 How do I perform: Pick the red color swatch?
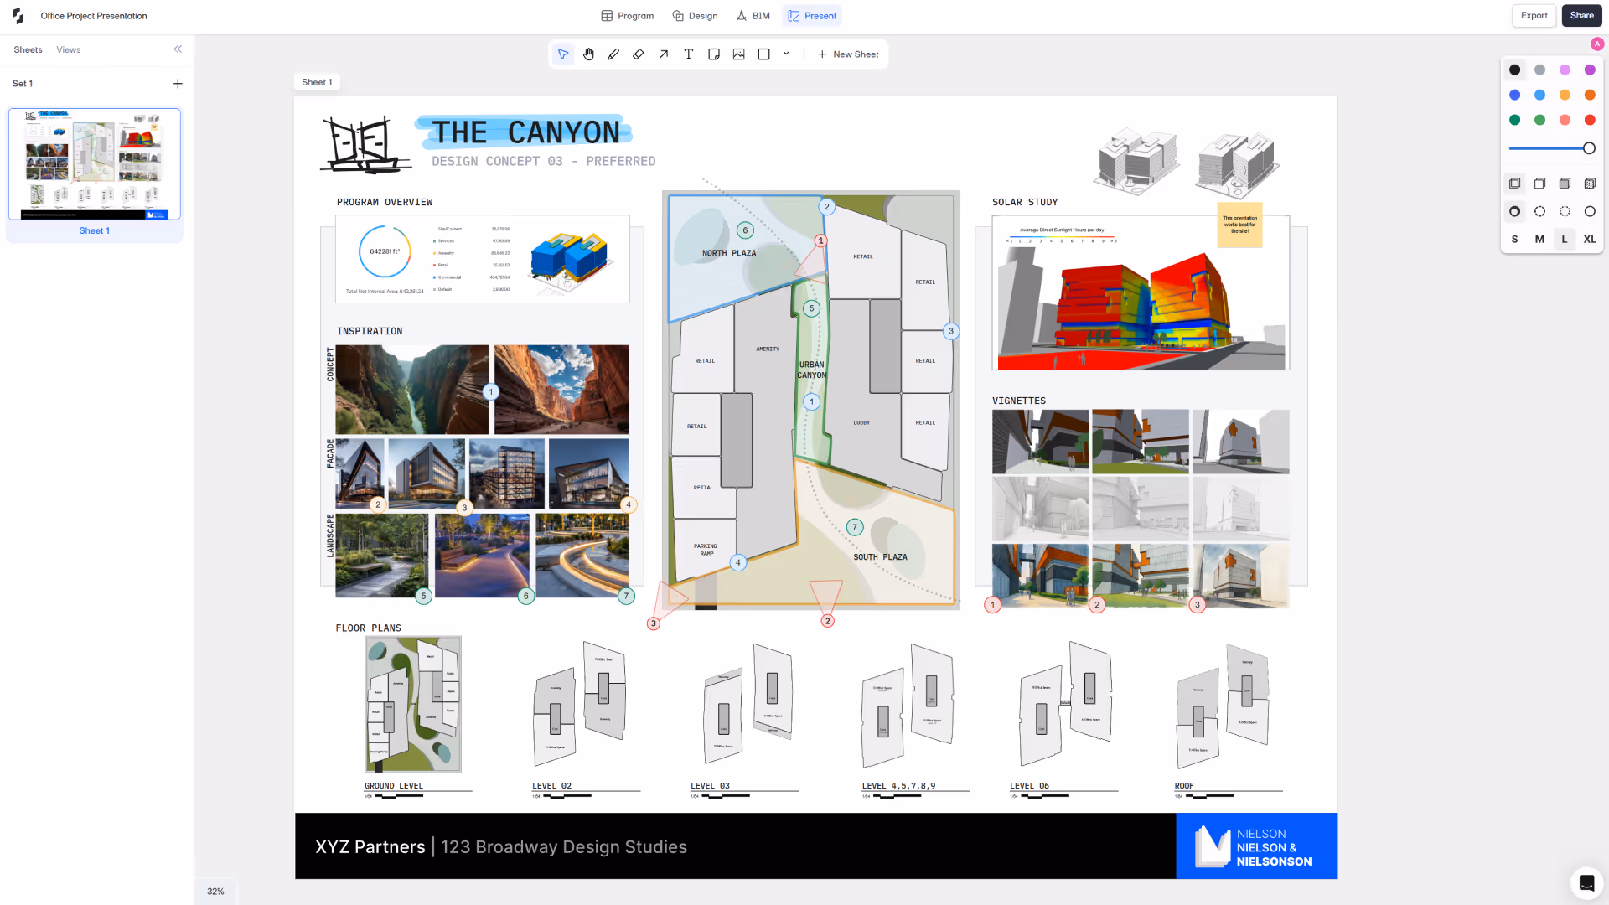tap(1591, 121)
